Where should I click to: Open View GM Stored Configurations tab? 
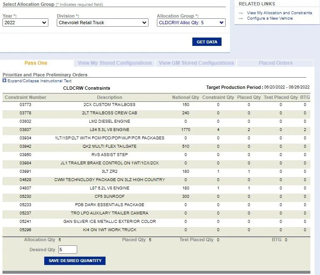point(196,63)
